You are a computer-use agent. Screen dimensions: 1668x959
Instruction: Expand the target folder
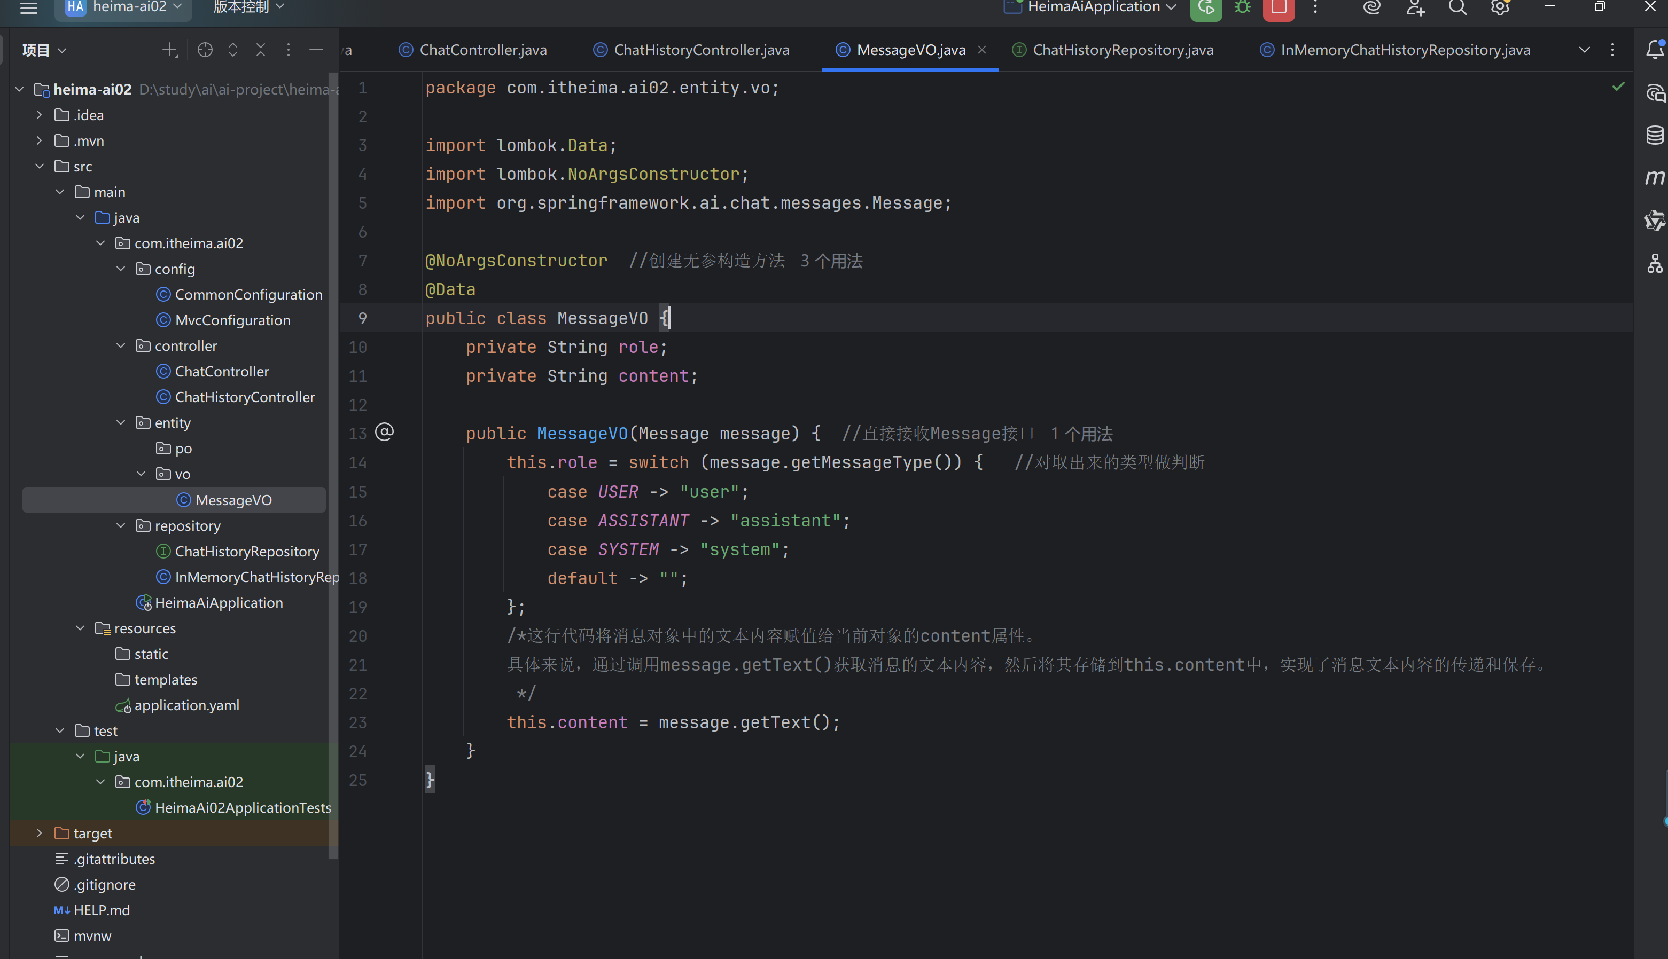click(x=40, y=833)
